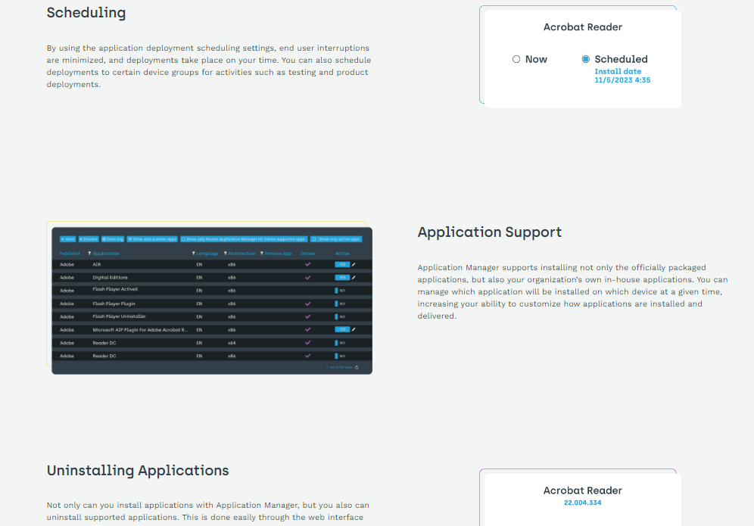754x526 pixels.
Task: Select the Scheduled radio button
Action: point(585,59)
